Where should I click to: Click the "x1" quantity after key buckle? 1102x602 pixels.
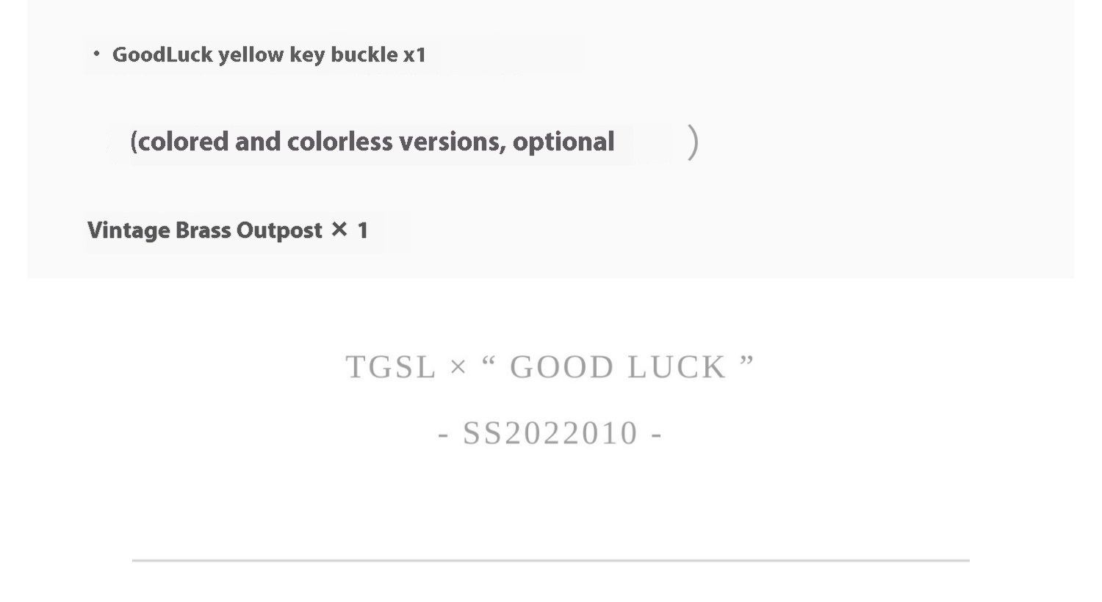[x=414, y=55]
